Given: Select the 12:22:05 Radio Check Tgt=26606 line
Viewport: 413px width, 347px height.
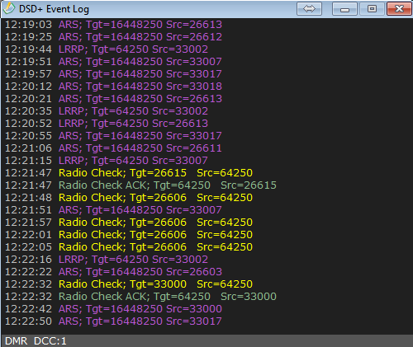Looking at the screenshot, I should click(129, 247).
